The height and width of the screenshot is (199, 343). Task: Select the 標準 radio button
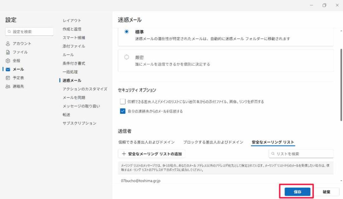click(127, 31)
